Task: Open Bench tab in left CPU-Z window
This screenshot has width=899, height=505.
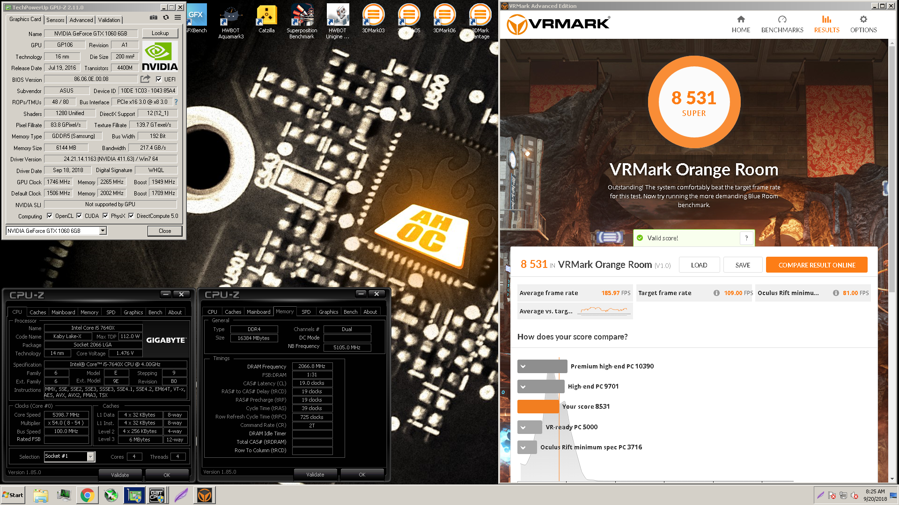Action: coord(155,312)
